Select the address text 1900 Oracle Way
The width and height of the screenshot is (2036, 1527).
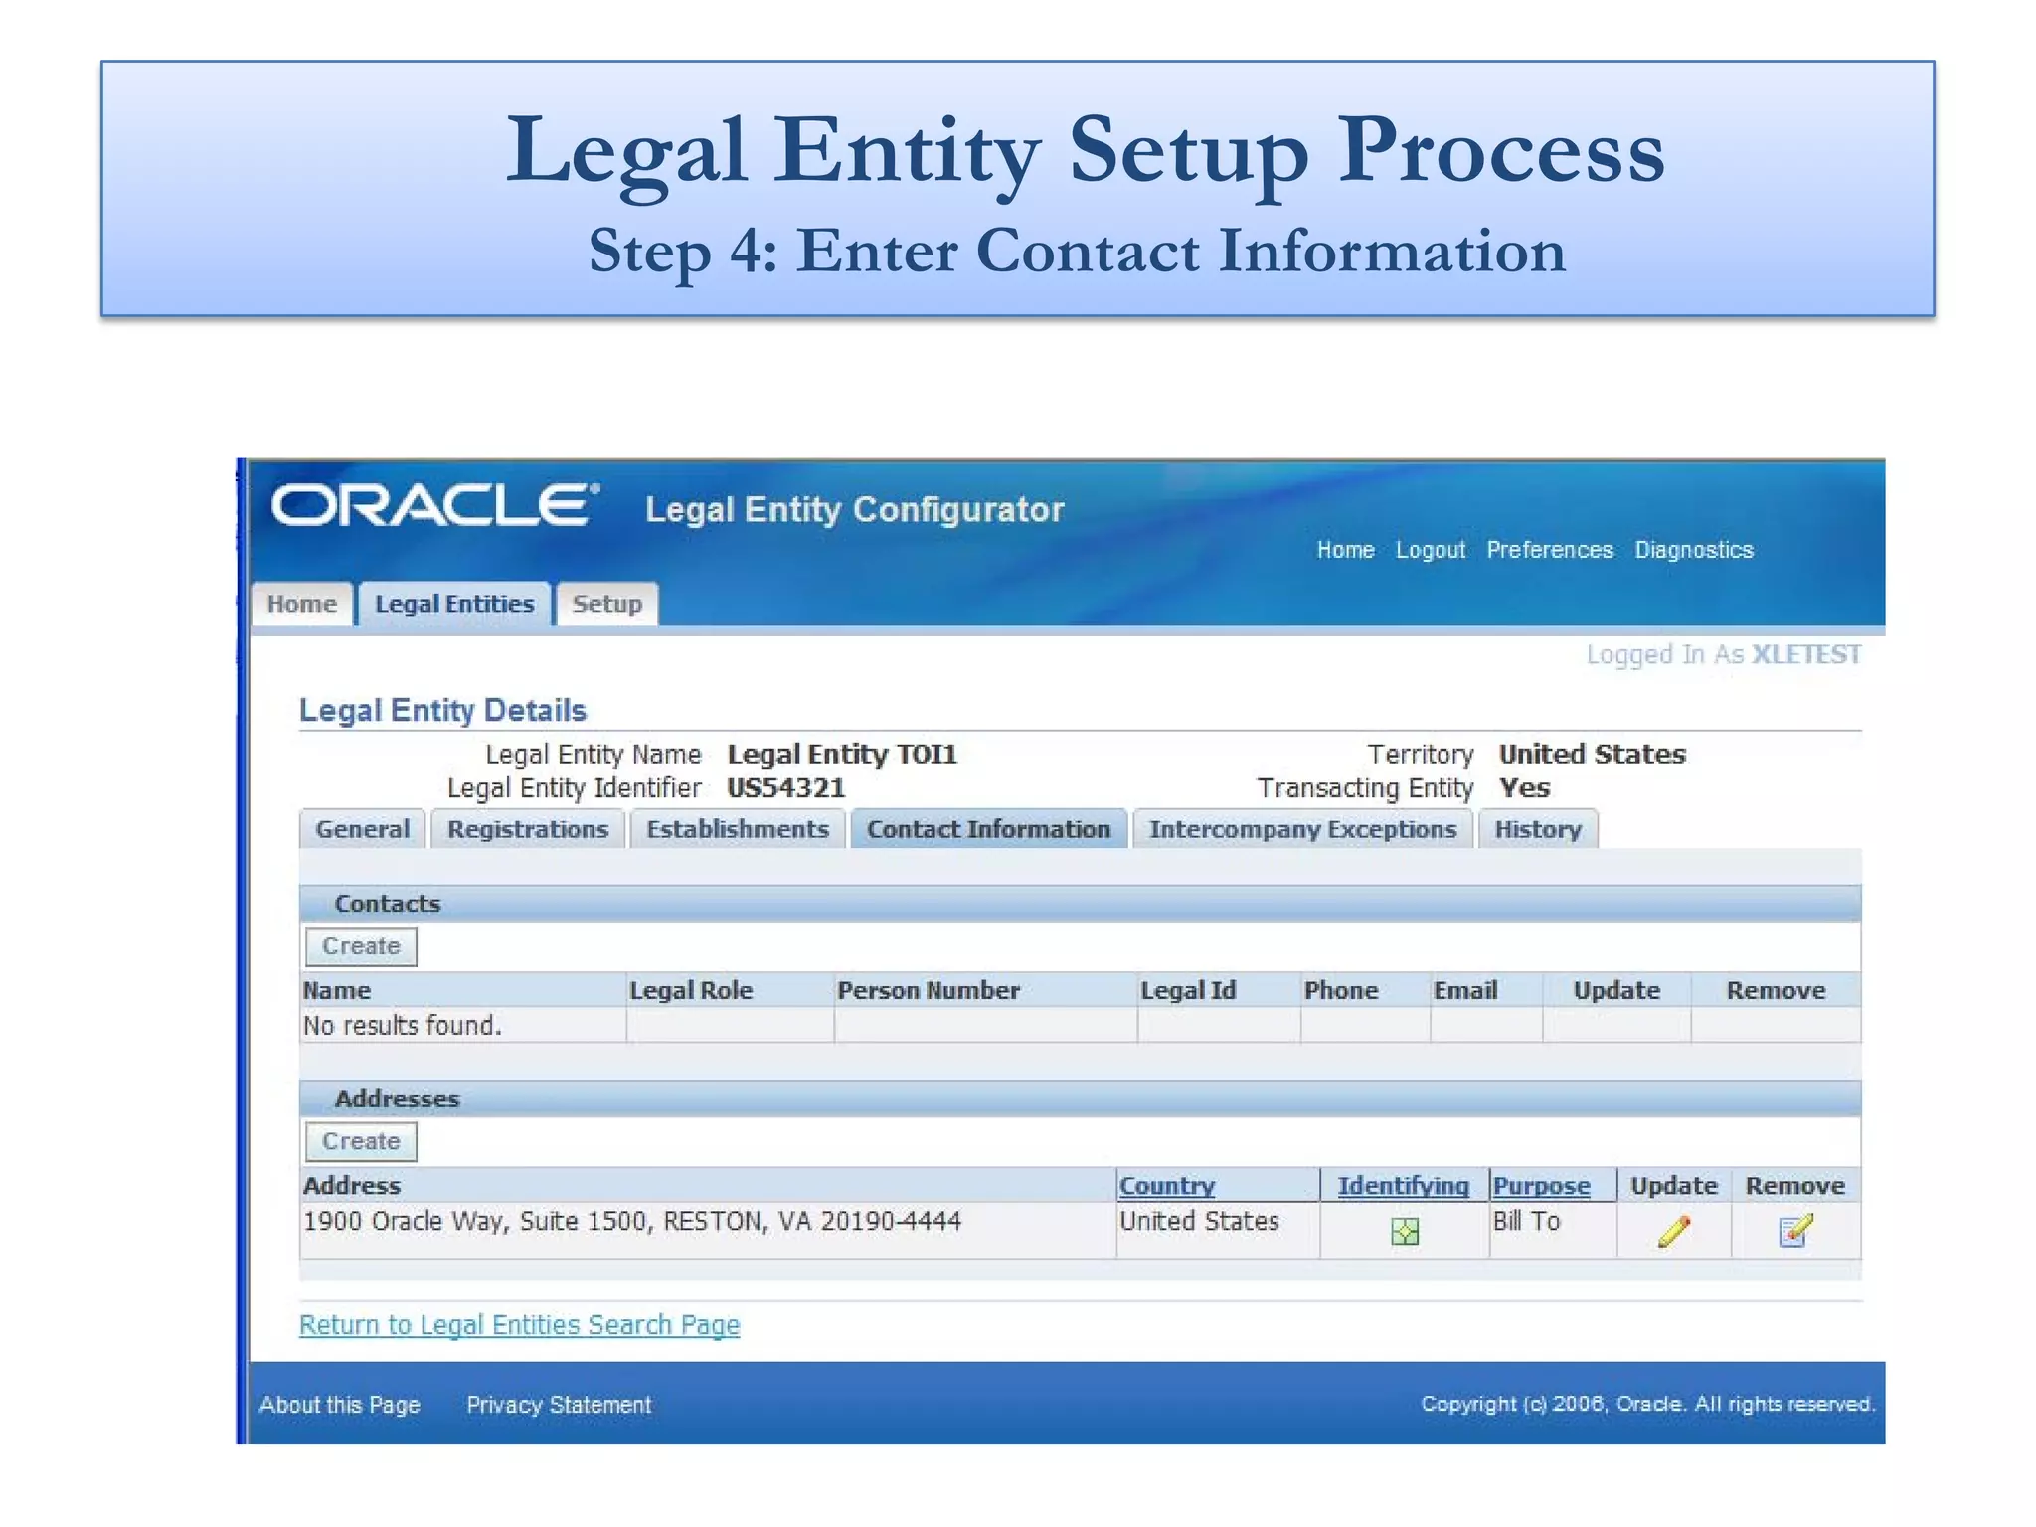(x=632, y=1221)
